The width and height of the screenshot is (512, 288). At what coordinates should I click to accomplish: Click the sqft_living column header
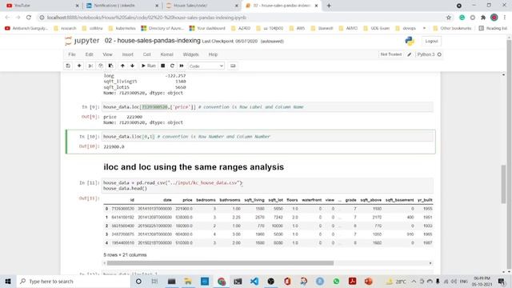(254, 200)
